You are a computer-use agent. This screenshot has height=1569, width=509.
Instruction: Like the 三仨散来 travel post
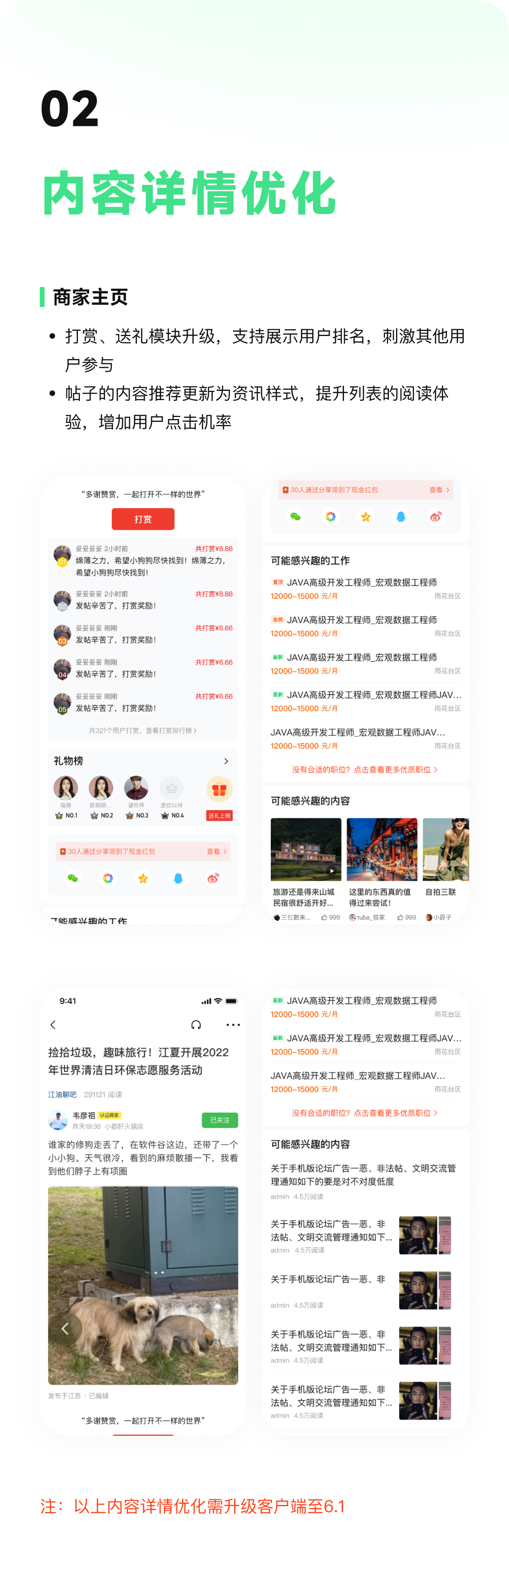330,917
